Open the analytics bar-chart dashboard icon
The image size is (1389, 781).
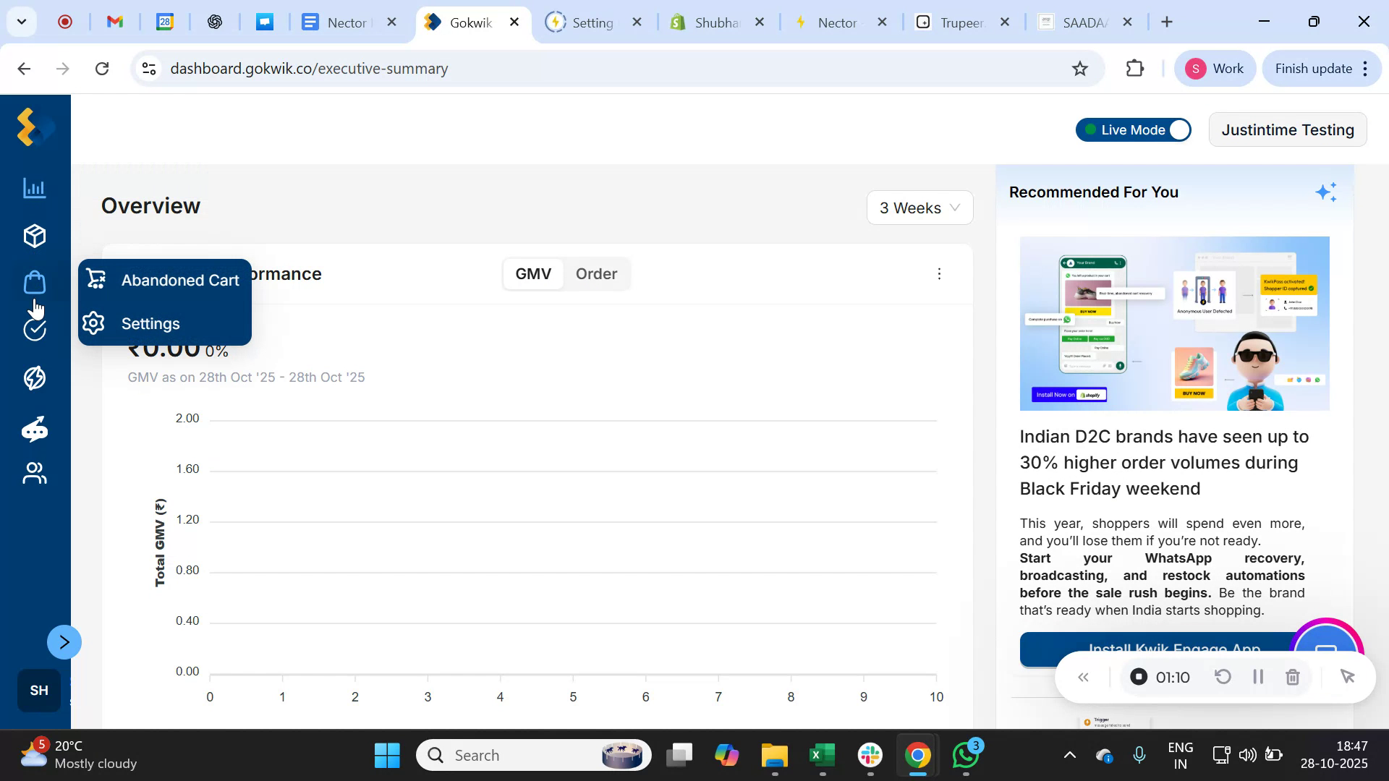[34, 188]
